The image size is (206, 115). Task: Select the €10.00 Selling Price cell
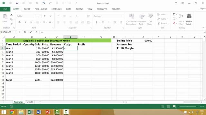pyautogui.click(x=143, y=41)
